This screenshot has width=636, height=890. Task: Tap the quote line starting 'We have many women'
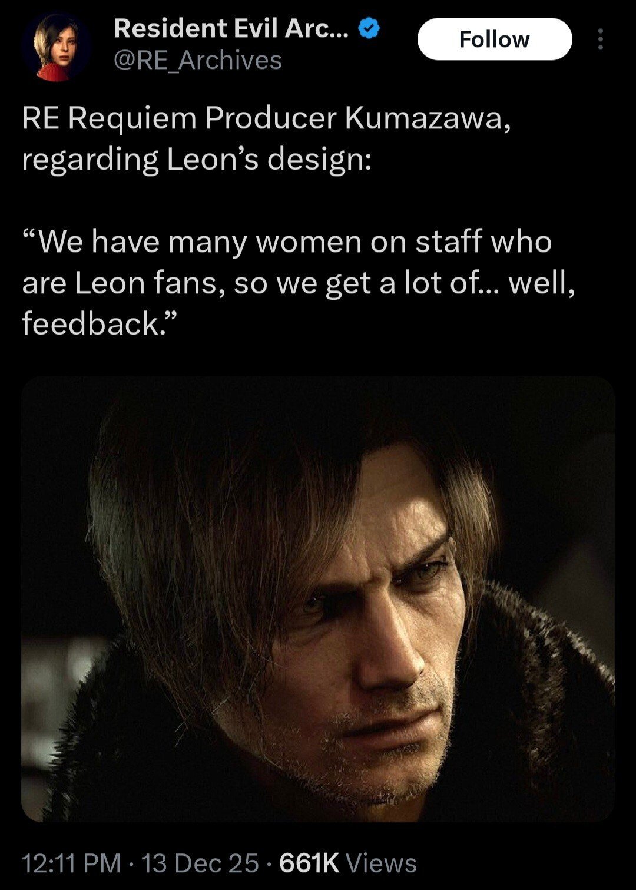pos(287,241)
